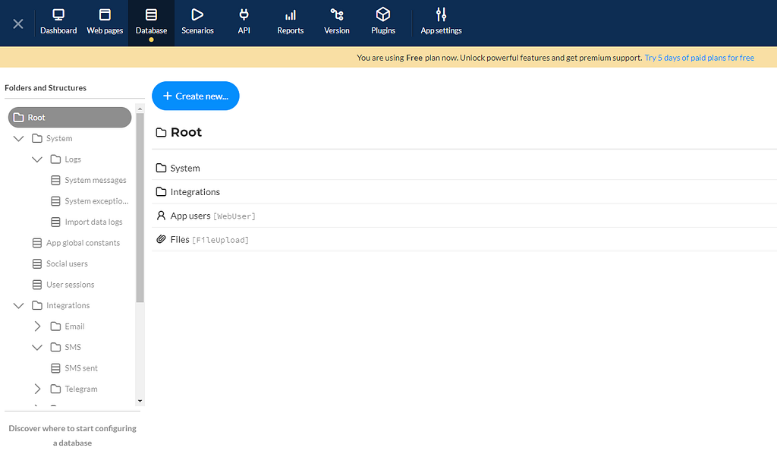The image size is (777, 454).
Task: Follow the 'Try 5 days of paid plans' link
Action: [699, 58]
